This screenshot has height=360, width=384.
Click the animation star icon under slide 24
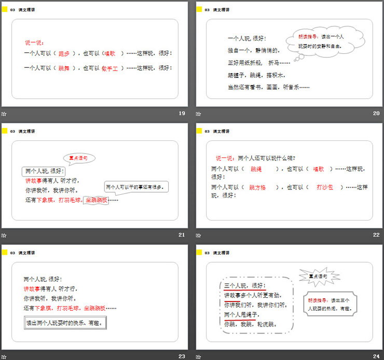coord(199,356)
